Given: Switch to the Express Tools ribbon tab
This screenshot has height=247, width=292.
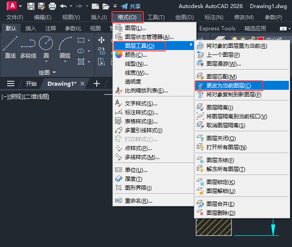Looking at the screenshot, I should click(217, 29).
